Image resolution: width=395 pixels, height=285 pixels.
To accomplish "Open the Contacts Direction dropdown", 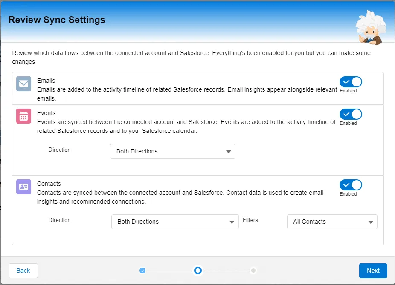I will [175, 222].
